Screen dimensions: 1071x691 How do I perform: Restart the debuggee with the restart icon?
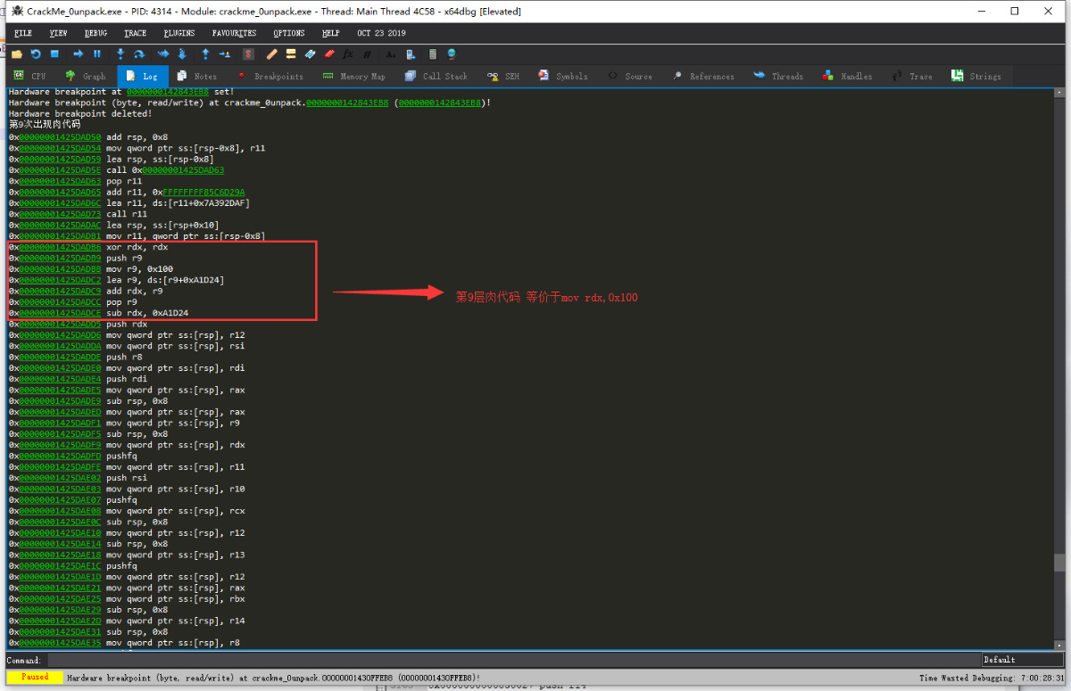[36, 53]
